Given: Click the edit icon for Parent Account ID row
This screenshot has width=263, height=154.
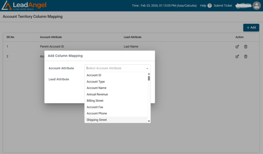Looking at the screenshot, I should (237, 47).
